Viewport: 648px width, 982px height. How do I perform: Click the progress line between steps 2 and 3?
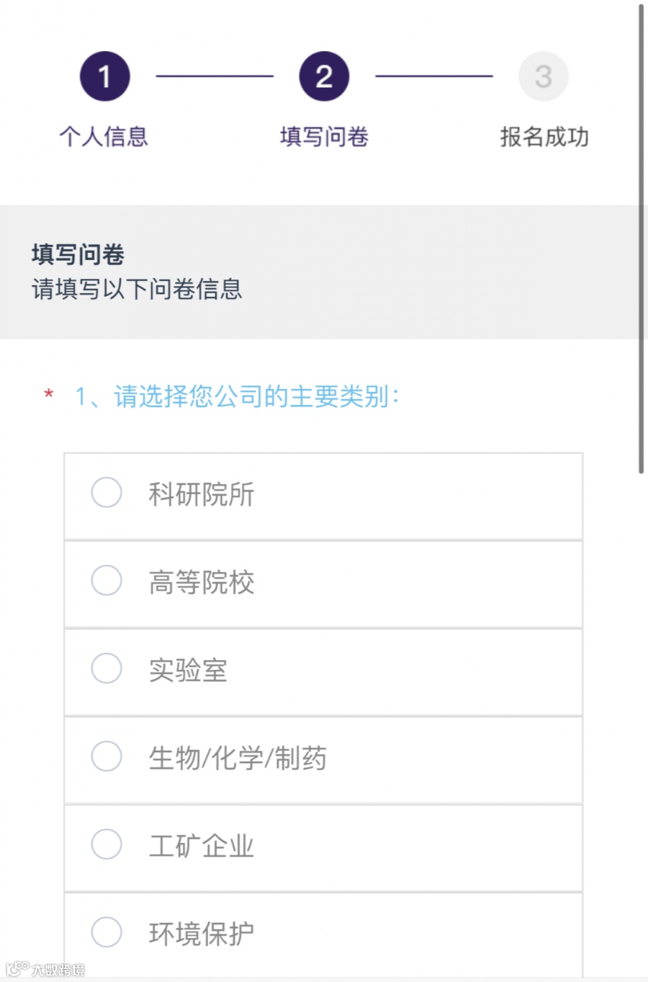(x=433, y=76)
